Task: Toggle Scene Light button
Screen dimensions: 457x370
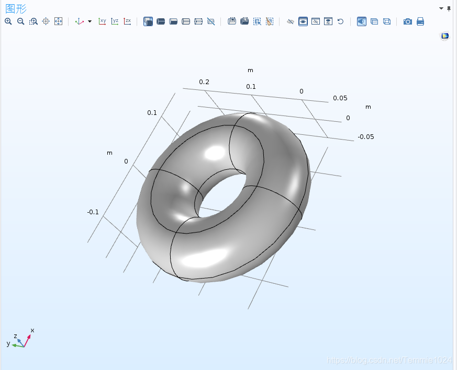Action: [362, 21]
